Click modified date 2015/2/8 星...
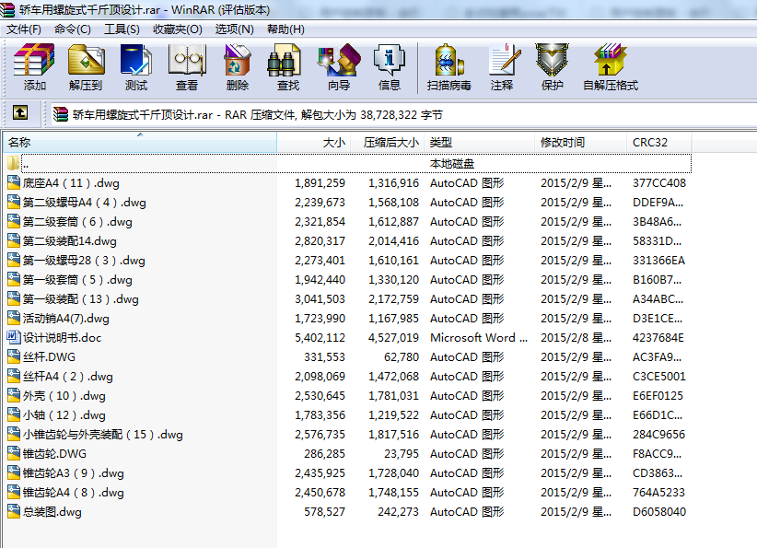Viewport: 757px width, 548px height. click(x=576, y=337)
